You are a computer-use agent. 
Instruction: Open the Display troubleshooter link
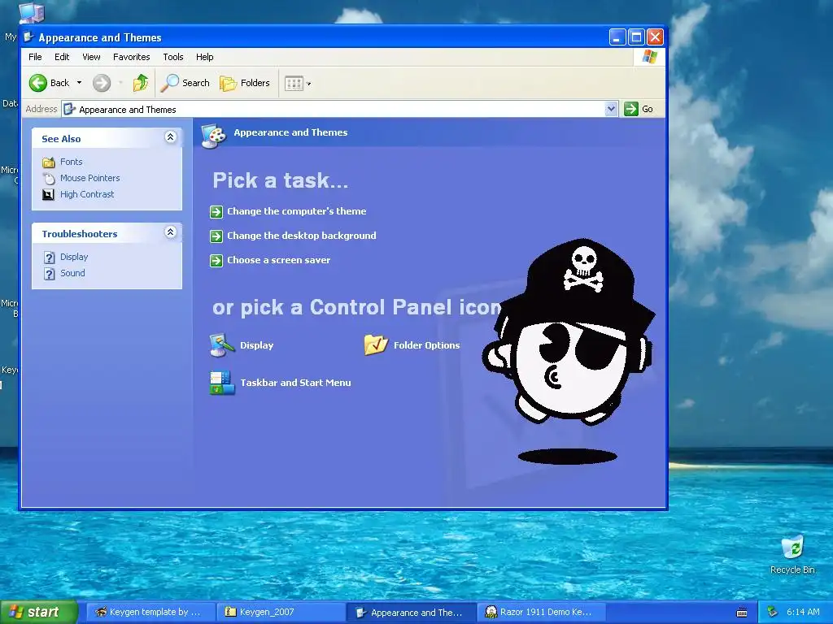click(74, 257)
